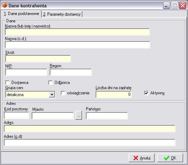The height and width of the screenshot is (165, 188).
Task: Minimize the Dane kontrahenta window
Action: tap(166, 6)
